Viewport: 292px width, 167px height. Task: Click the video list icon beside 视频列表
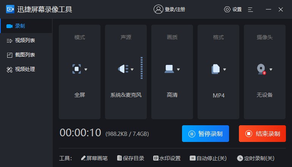tap(9, 41)
